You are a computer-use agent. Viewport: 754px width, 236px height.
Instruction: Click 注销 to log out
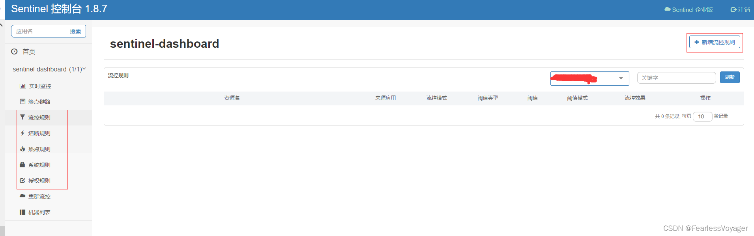click(740, 9)
